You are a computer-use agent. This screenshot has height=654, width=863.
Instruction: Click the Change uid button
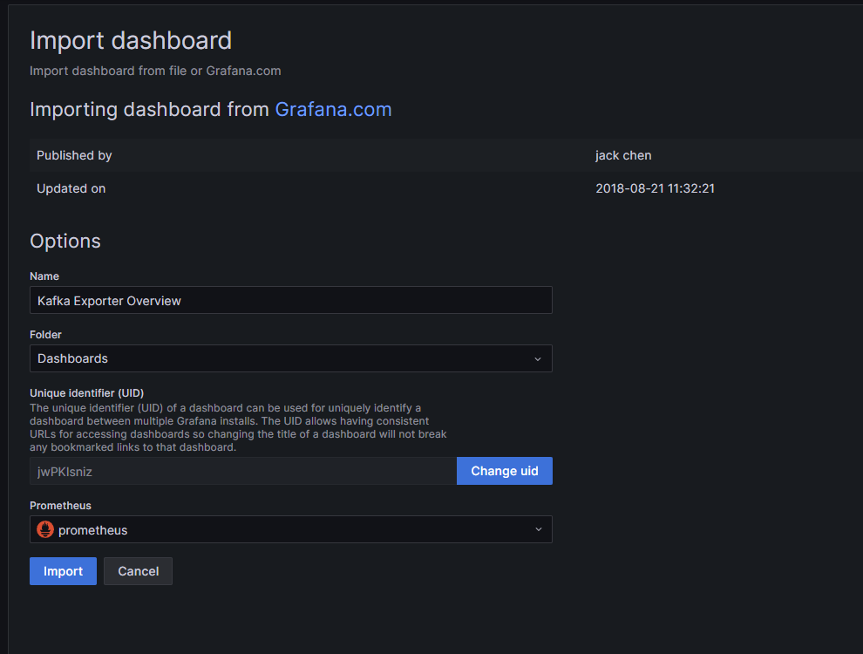[504, 471]
